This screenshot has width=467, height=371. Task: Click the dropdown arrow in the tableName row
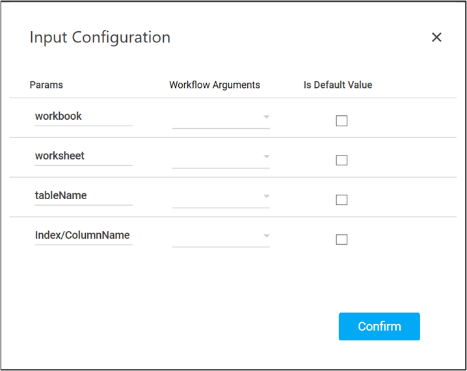pyautogui.click(x=266, y=197)
